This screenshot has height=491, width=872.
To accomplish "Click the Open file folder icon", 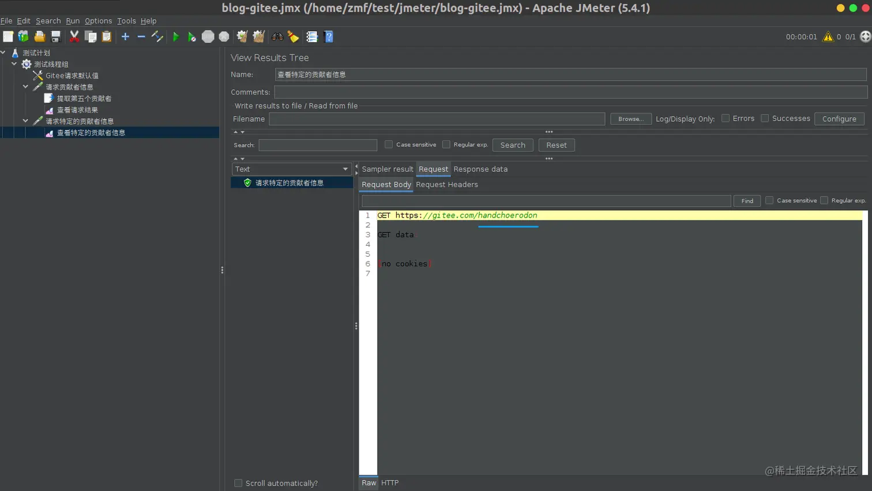I will point(40,37).
